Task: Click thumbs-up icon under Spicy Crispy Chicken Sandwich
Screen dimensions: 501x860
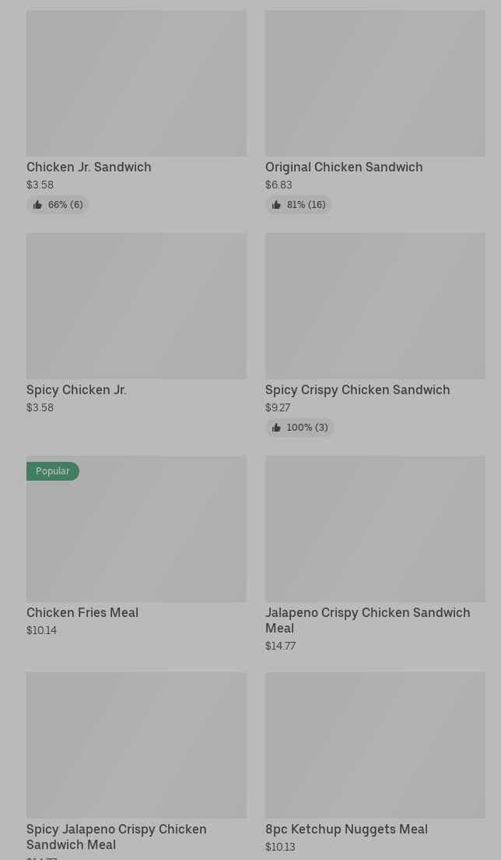Action: [276, 428]
